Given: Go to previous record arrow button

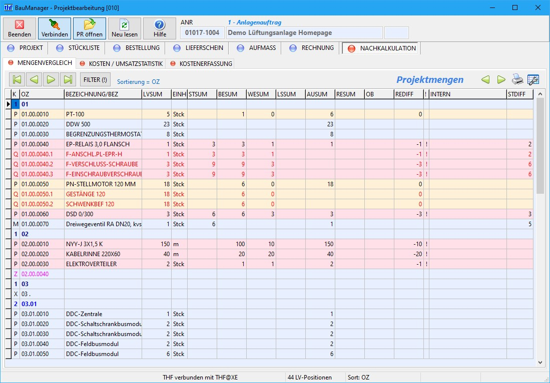Looking at the screenshot, I should coord(34,79).
